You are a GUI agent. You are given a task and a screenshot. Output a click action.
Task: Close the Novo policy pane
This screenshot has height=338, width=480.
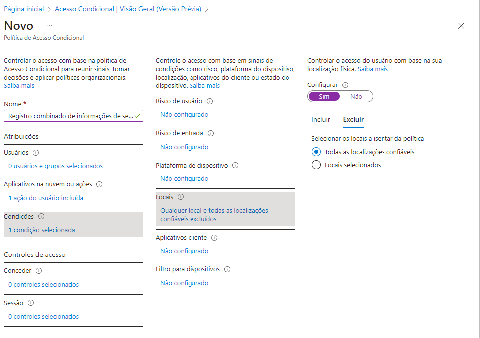point(461,26)
